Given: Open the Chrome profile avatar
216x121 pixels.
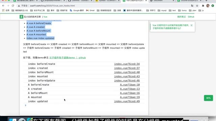Looking at the screenshot, I should (208, 6).
